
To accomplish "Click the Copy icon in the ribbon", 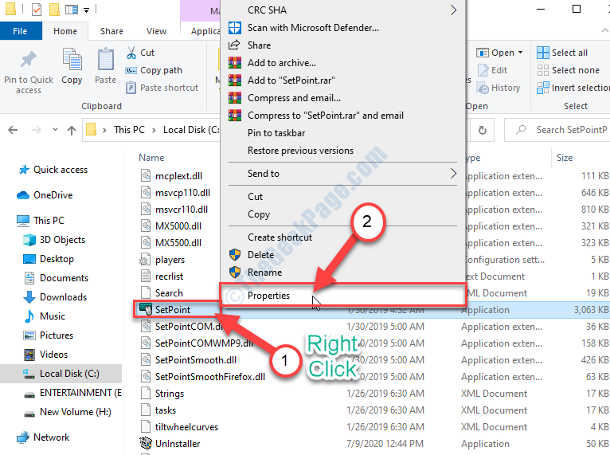I will pyautogui.click(x=72, y=61).
